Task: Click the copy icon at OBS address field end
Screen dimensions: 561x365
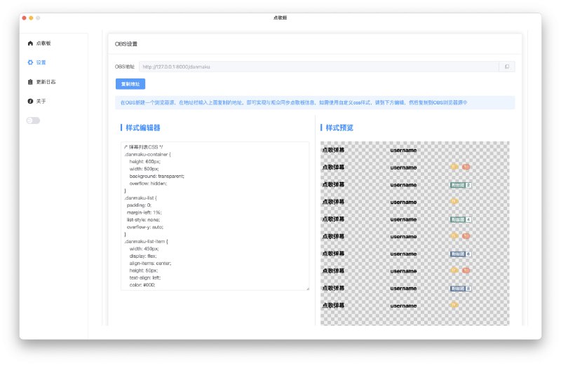Action: [507, 67]
